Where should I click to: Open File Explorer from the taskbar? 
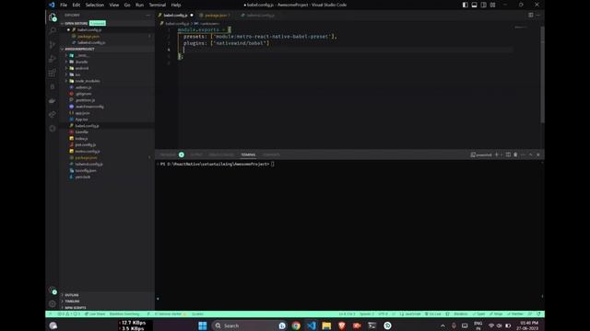pyautogui.click(x=326, y=325)
